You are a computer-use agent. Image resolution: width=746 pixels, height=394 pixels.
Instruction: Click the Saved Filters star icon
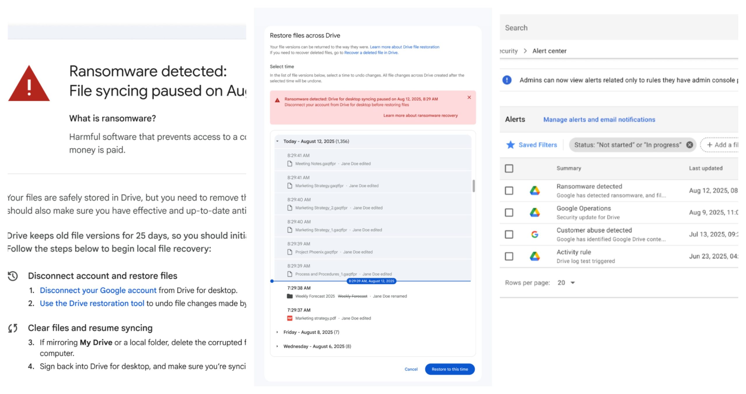point(510,145)
